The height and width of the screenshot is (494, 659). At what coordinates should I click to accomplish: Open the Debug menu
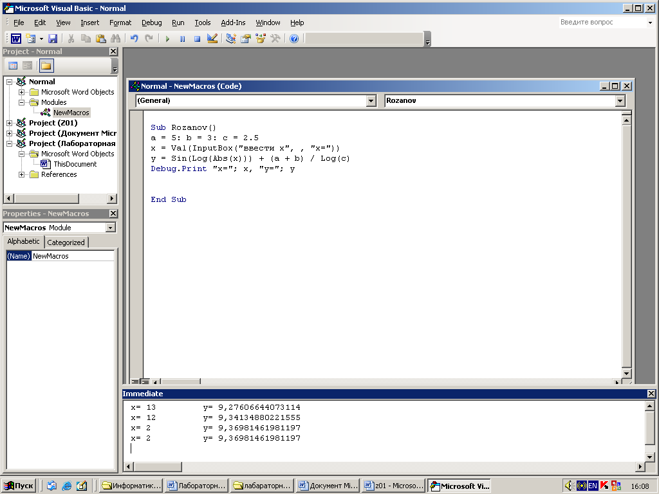tap(152, 23)
